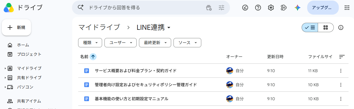
Task: Open advanced search filter options icon
Action: point(221,8)
